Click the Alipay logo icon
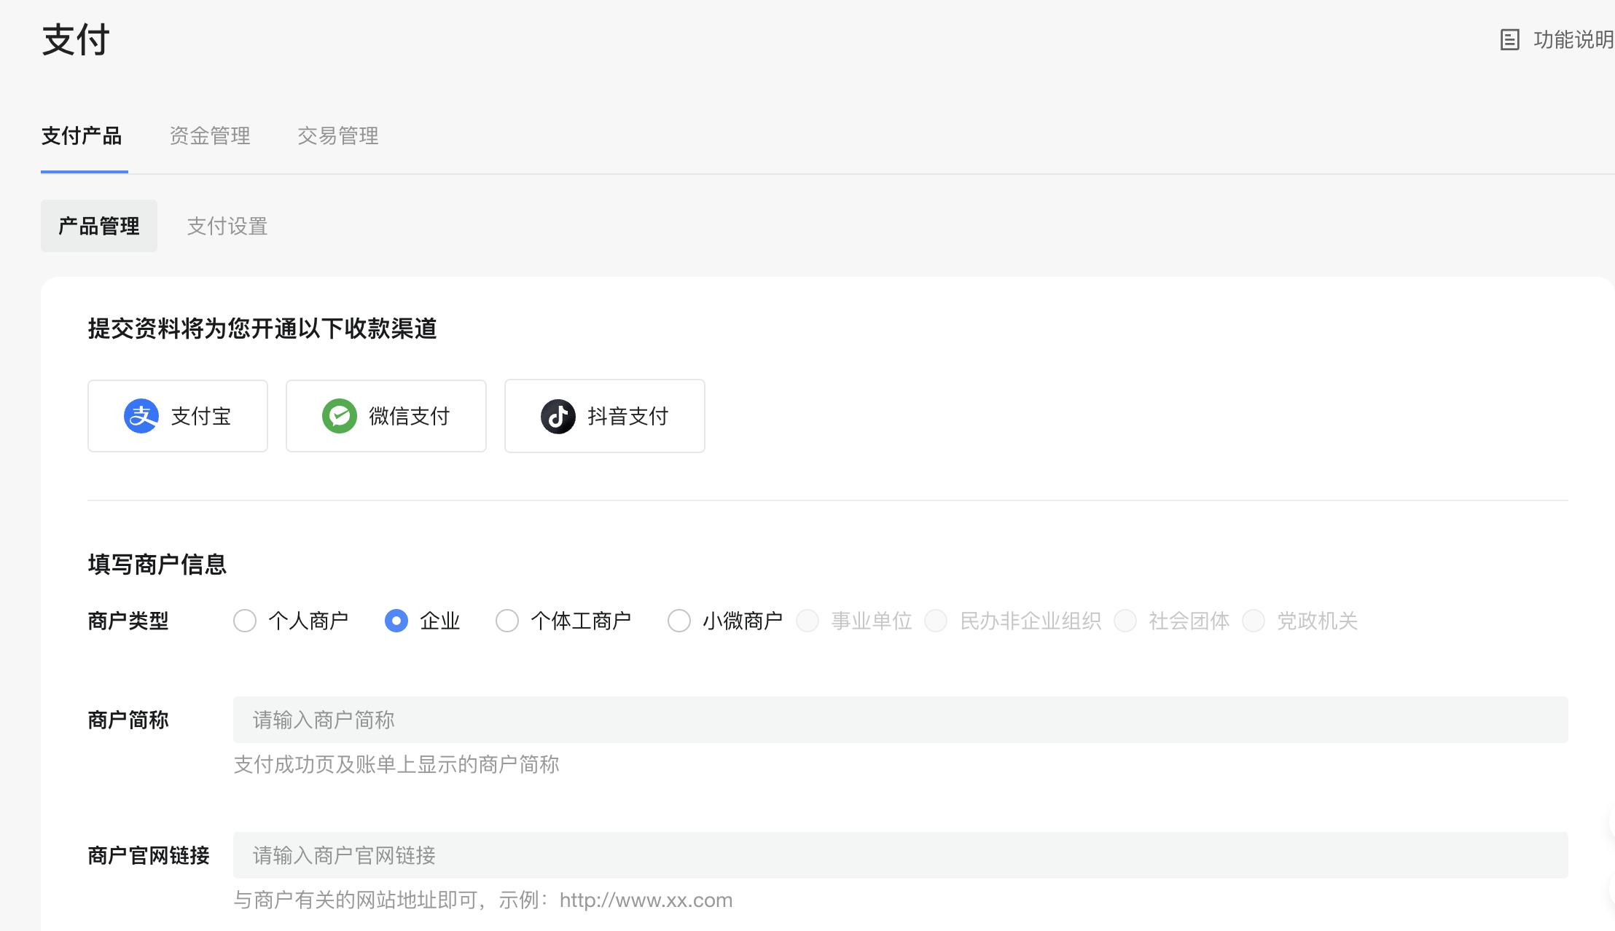The width and height of the screenshot is (1615, 931). click(141, 416)
